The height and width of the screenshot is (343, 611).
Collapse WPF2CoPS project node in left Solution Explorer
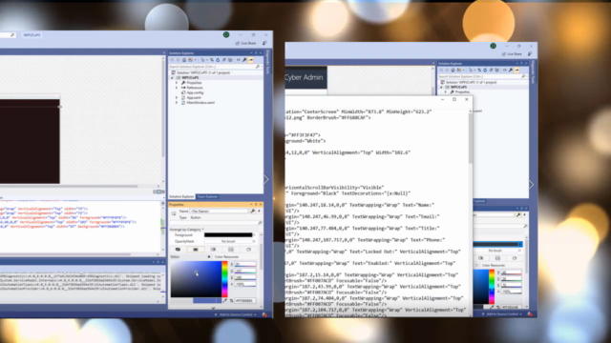coord(172,78)
